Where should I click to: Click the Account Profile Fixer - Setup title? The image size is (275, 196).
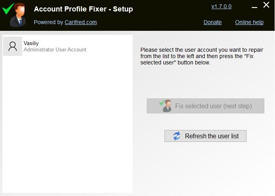[83, 9]
